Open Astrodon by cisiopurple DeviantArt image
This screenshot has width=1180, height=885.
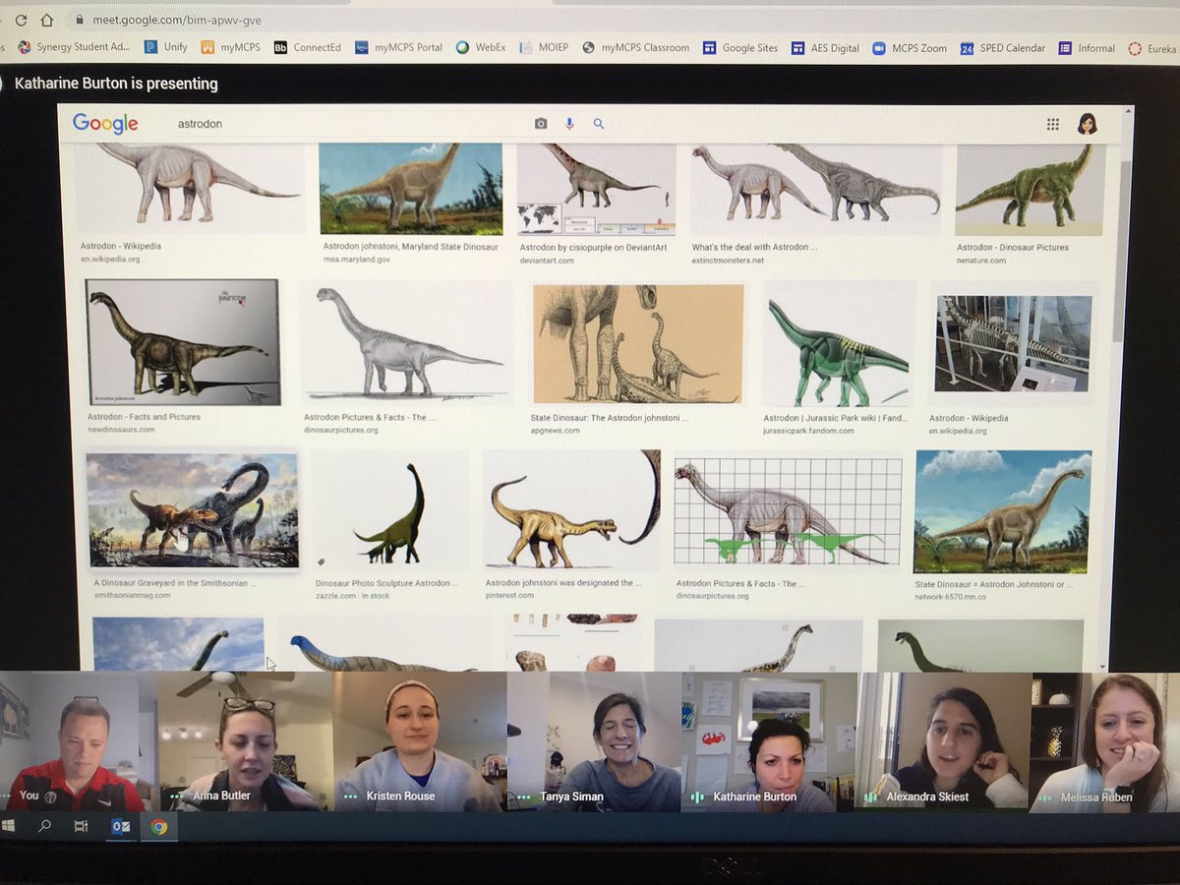tap(596, 189)
